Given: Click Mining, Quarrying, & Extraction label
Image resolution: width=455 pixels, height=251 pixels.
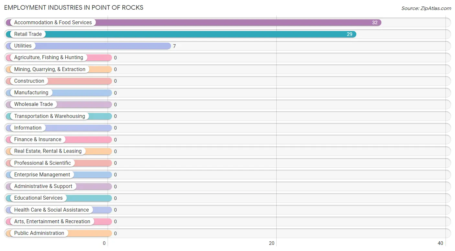Looking at the screenshot, I should coord(50,69).
